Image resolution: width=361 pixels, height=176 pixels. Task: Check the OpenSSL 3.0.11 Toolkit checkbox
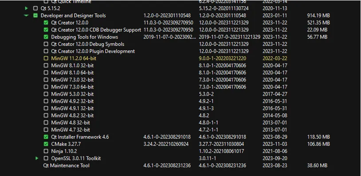(46, 158)
